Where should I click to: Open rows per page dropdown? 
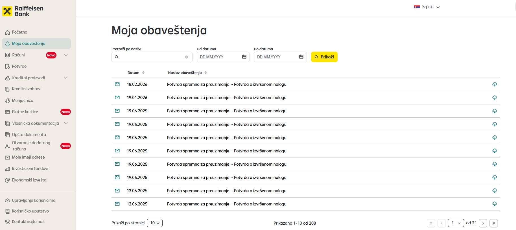pos(155,223)
